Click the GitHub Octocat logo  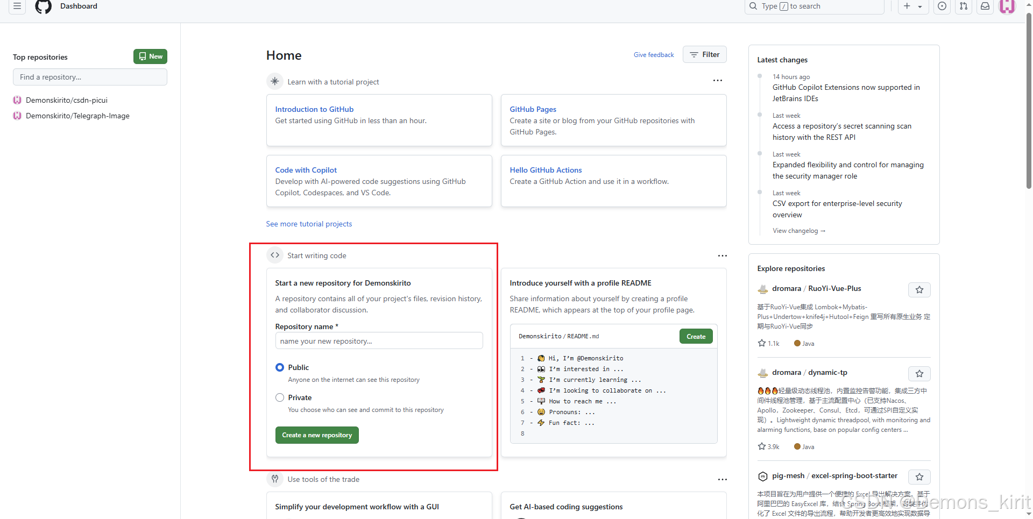(x=43, y=6)
